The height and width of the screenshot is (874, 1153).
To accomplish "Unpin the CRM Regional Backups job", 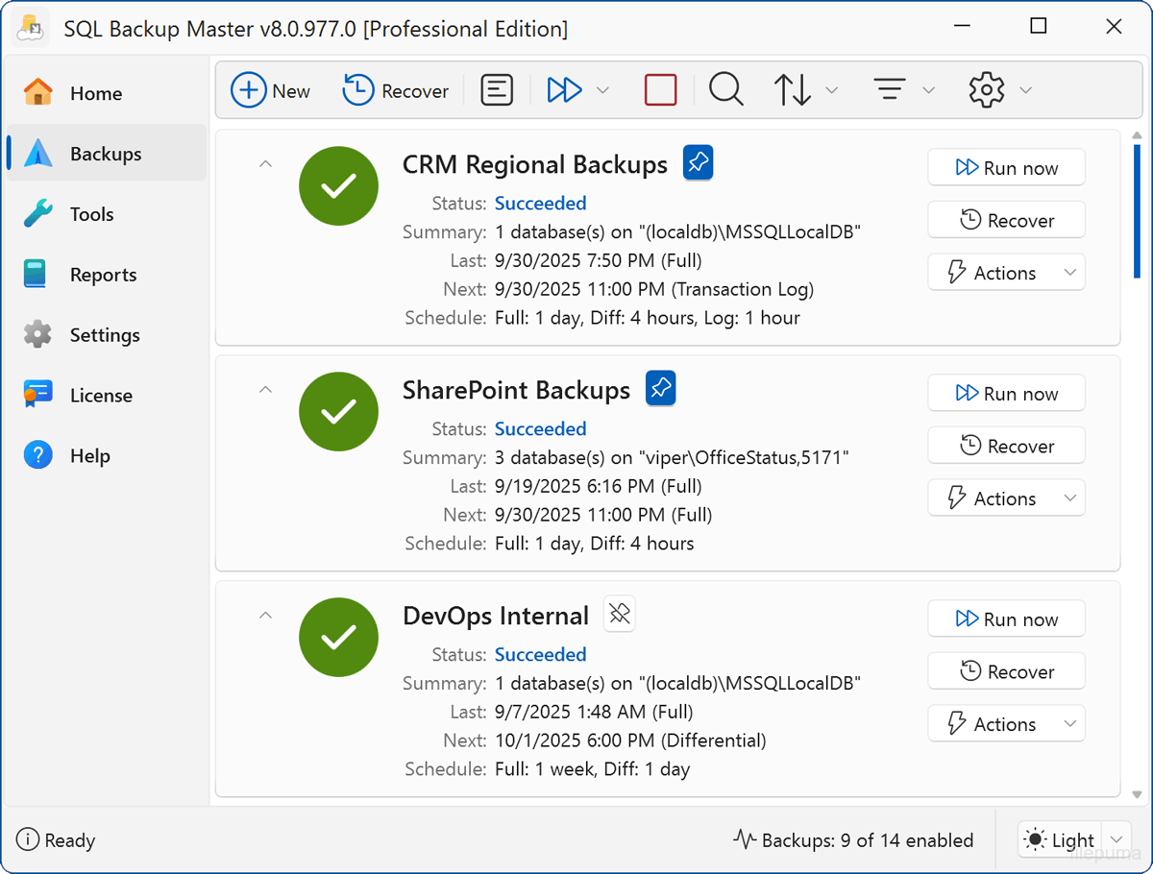I will click(x=698, y=162).
